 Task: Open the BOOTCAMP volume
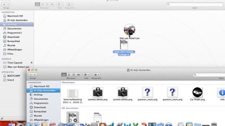(x=14, y=76)
